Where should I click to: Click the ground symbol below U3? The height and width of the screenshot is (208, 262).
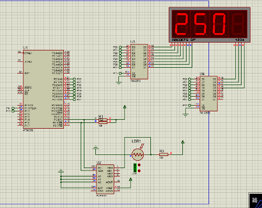click(x=119, y=83)
